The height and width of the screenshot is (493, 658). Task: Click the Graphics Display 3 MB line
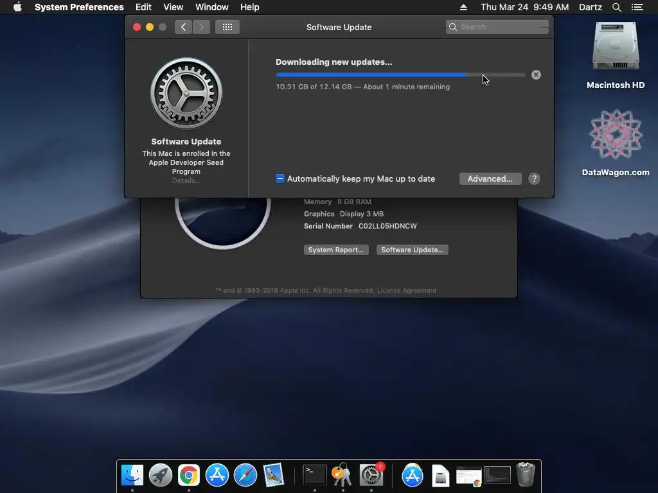coord(344,214)
